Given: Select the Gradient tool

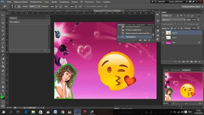Looking at the screenshot, I should tap(3, 59).
